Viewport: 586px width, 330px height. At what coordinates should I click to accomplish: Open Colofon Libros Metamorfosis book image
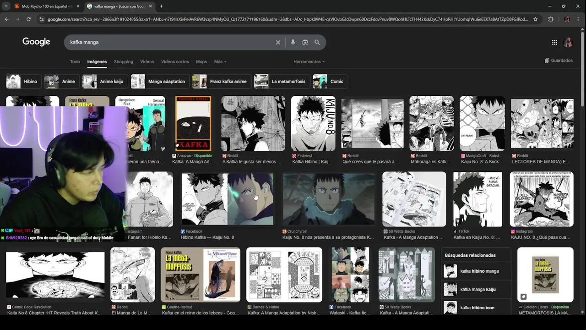click(x=545, y=275)
